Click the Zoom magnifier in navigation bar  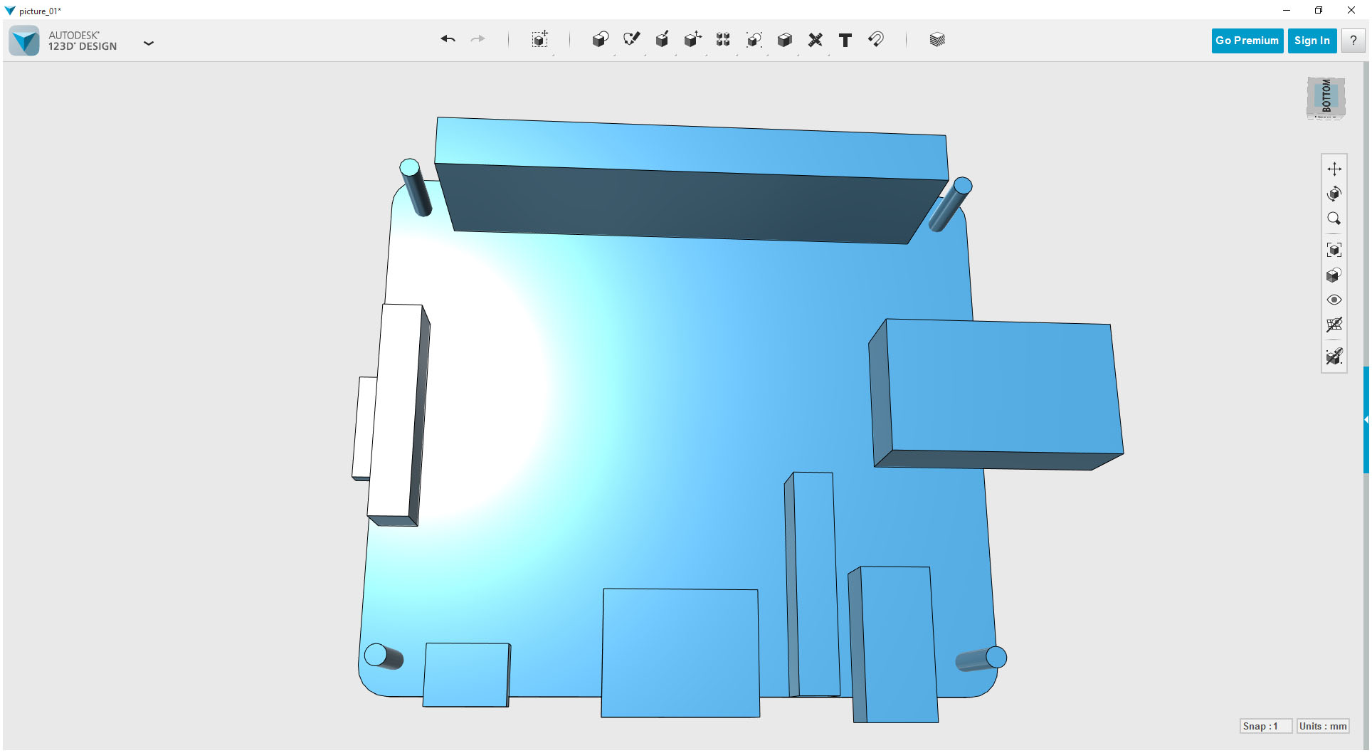pos(1335,218)
